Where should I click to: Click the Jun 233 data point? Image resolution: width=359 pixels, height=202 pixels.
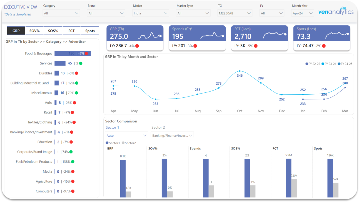(x=155, y=99)
